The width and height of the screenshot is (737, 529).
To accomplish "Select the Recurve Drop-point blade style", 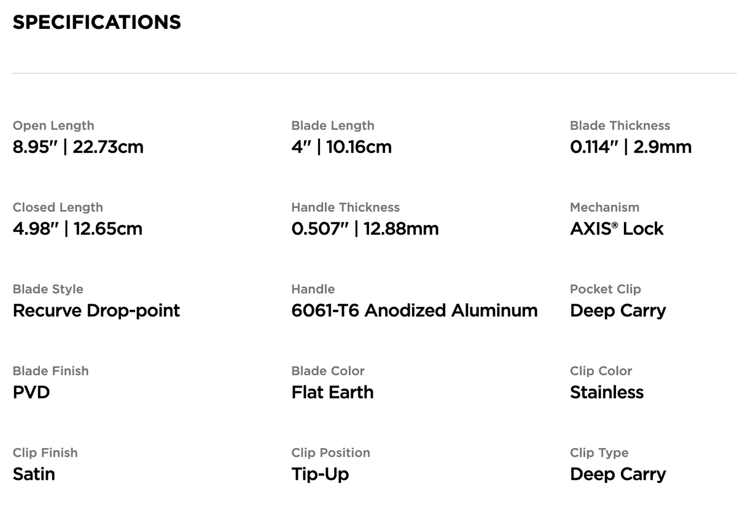I will 96,311.
